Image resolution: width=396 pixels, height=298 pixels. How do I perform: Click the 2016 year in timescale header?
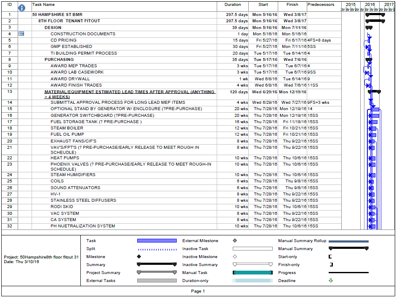[x=370, y=5]
